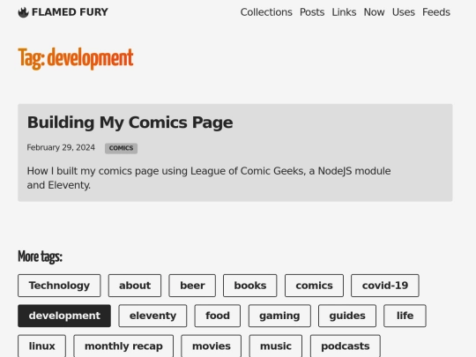Screen dimensions: 476x357
Task: Select the covid-19 tag
Action: point(385,286)
